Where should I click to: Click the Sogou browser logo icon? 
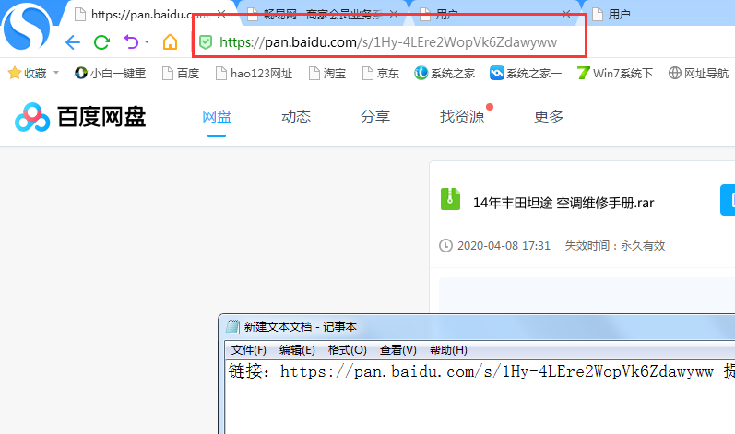[x=26, y=27]
